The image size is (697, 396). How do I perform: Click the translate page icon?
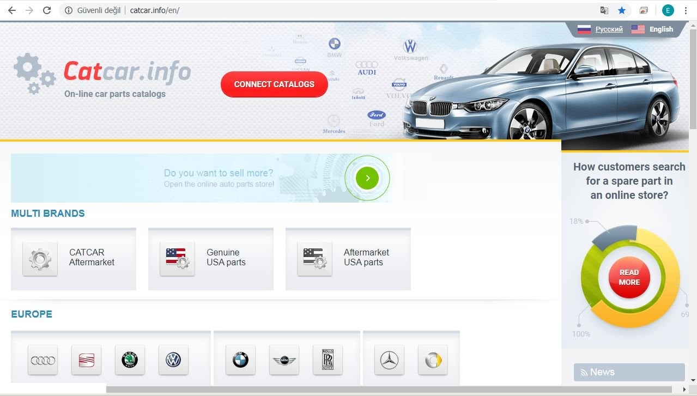[x=604, y=10]
